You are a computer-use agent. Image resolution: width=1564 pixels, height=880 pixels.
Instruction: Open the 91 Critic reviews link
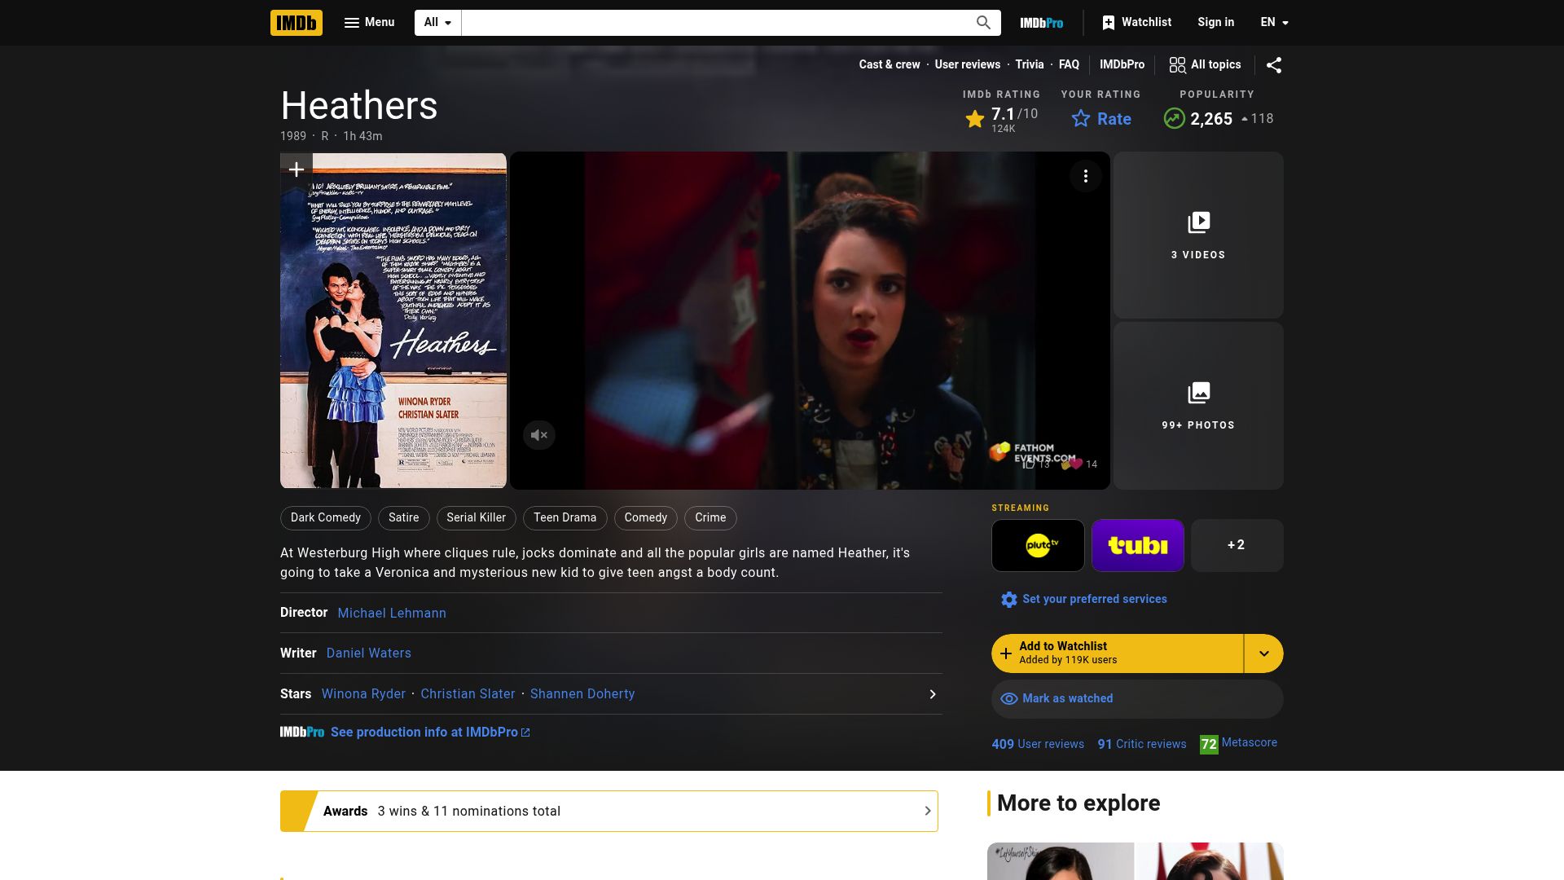pos(1141,744)
